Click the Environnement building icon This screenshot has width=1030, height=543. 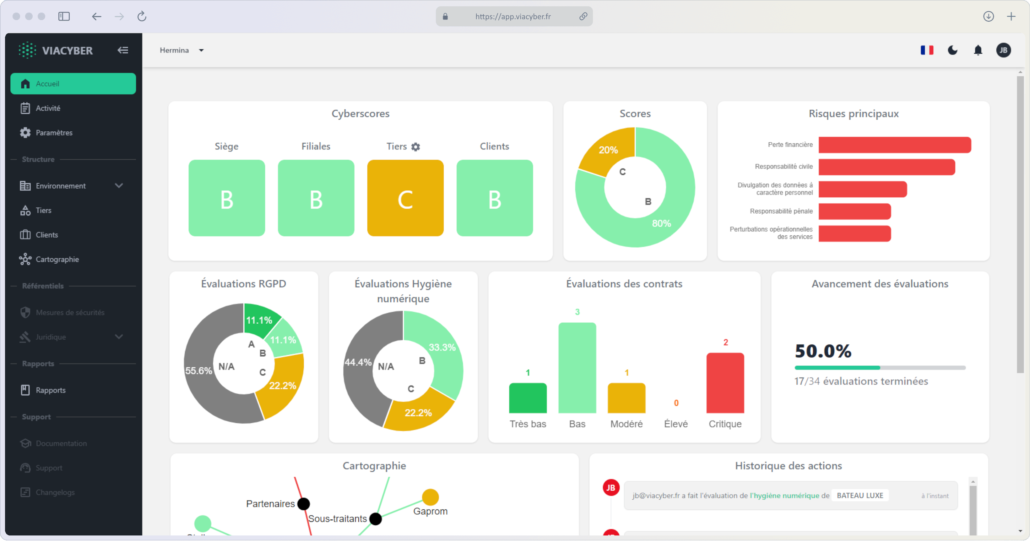tap(25, 186)
